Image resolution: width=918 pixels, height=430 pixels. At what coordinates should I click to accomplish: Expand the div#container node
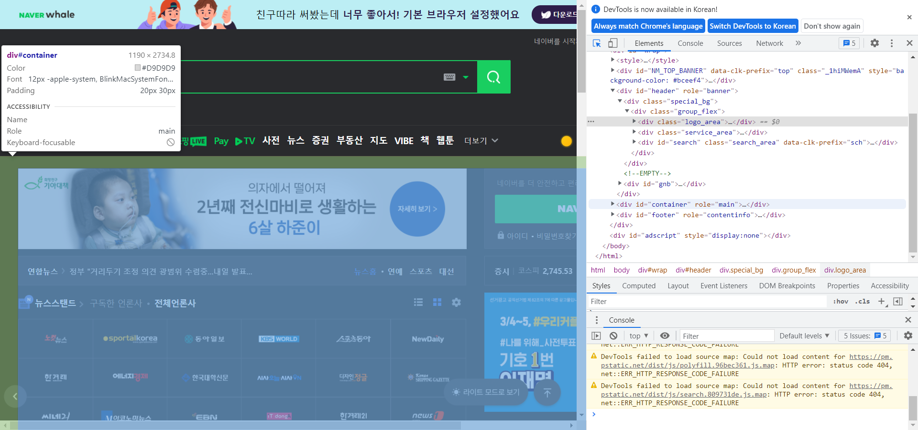coord(612,204)
